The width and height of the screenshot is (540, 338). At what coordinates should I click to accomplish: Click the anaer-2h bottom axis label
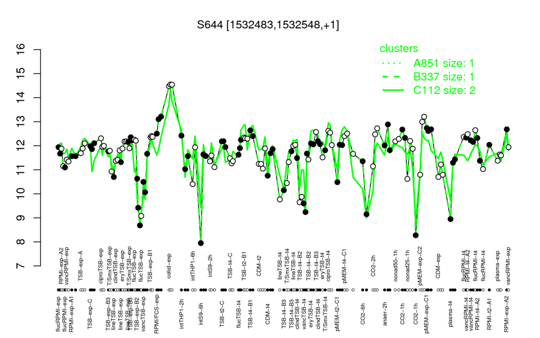(385, 314)
